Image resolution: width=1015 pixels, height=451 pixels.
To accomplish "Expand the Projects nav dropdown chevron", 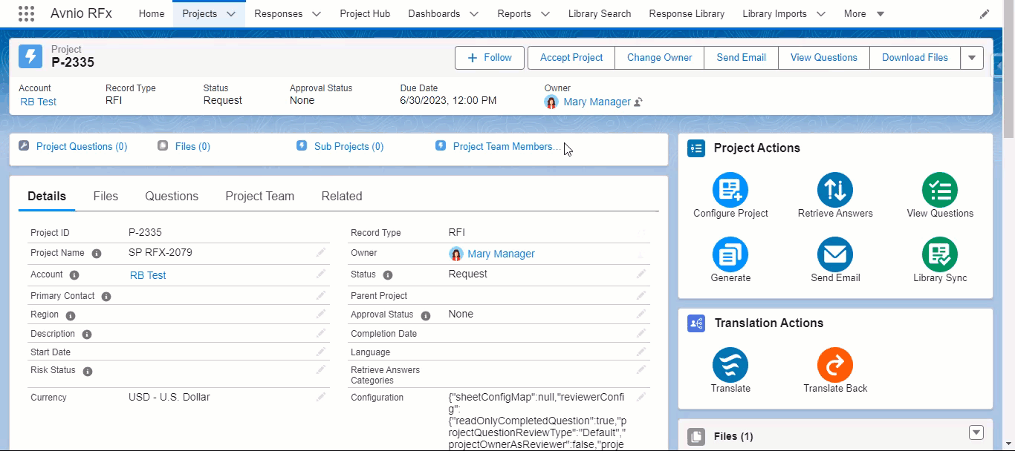I will [x=231, y=14].
